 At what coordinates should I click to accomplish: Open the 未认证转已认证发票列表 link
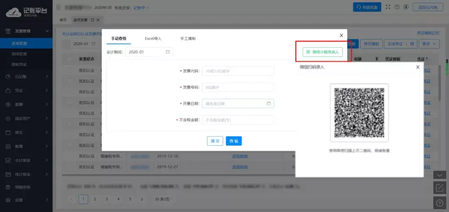tap(82, 34)
